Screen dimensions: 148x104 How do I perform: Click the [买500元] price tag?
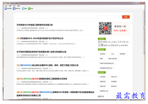[x=27, y=92]
